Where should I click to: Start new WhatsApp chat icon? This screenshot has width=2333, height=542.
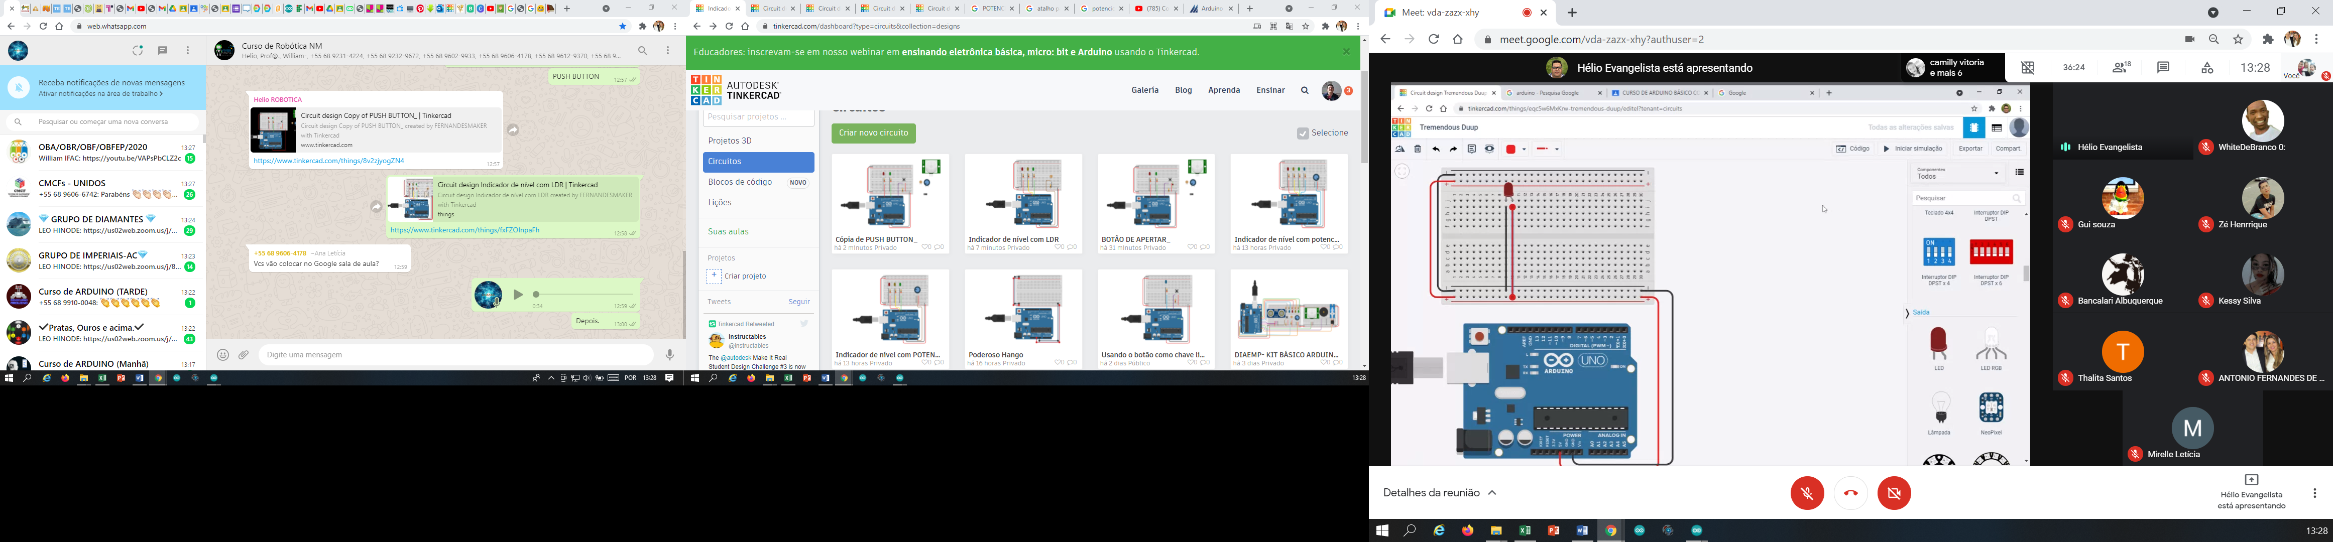(163, 51)
